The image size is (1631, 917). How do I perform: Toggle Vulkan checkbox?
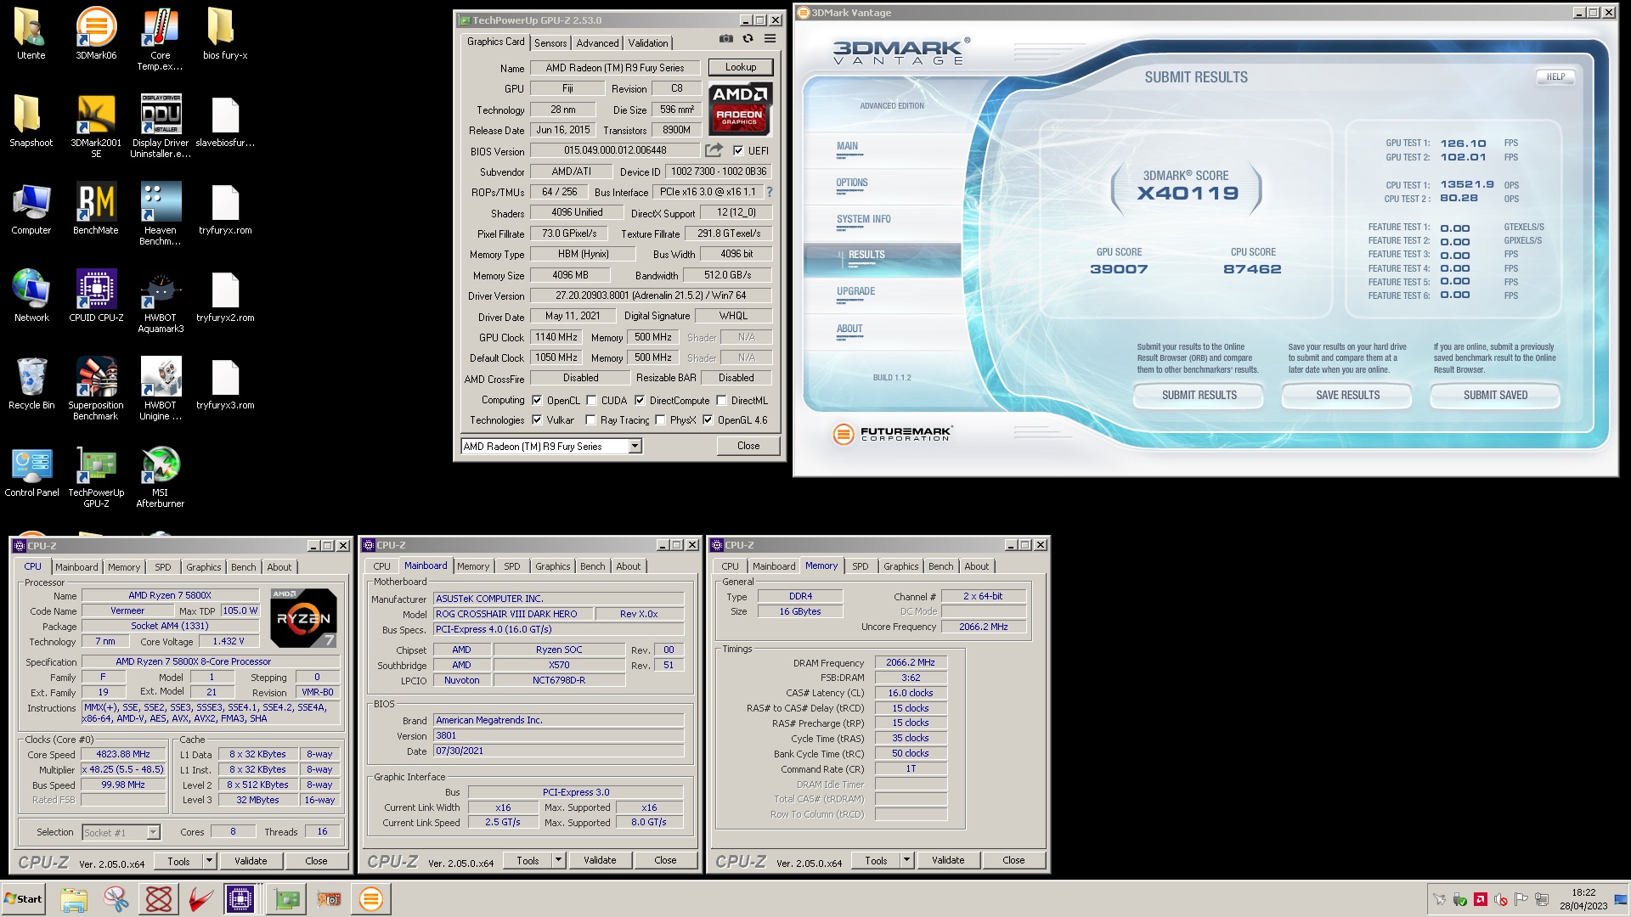point(537,419)
